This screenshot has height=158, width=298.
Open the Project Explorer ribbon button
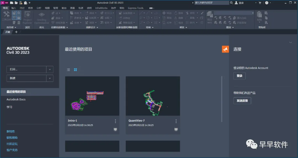pyautogui.click(x=27, y=17)
